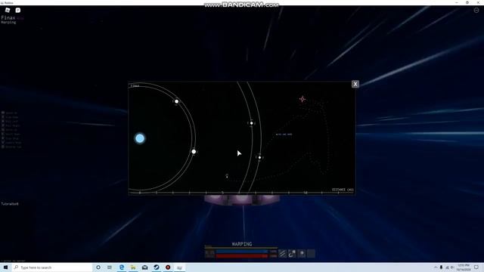Image resolution: width=484 pixels, height=272 pixels.
Task: Open the Roblox taskbar icon
Action: pyautogui.click(x=179, y=267)
